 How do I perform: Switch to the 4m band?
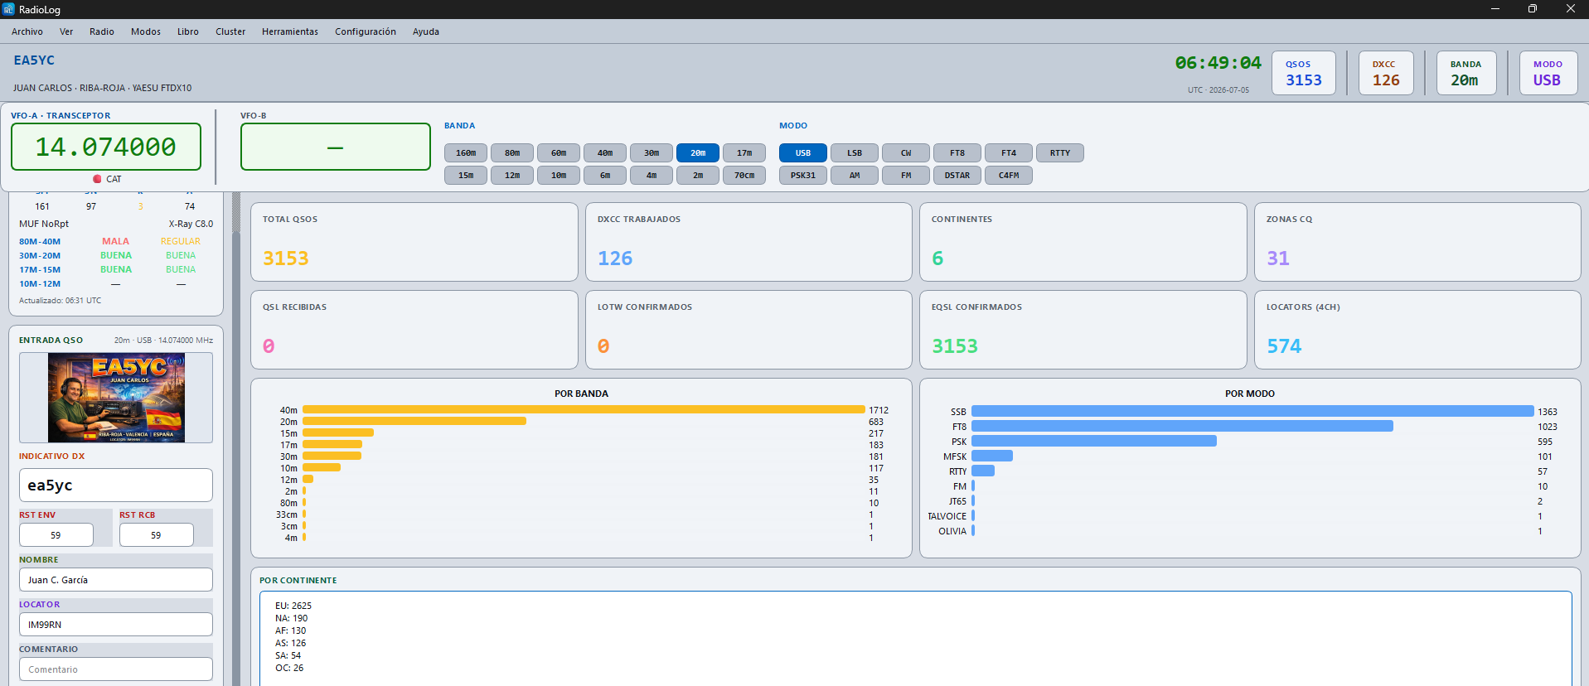click(x=652, y=175)
